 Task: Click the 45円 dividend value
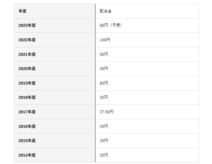tap(104, 97)
